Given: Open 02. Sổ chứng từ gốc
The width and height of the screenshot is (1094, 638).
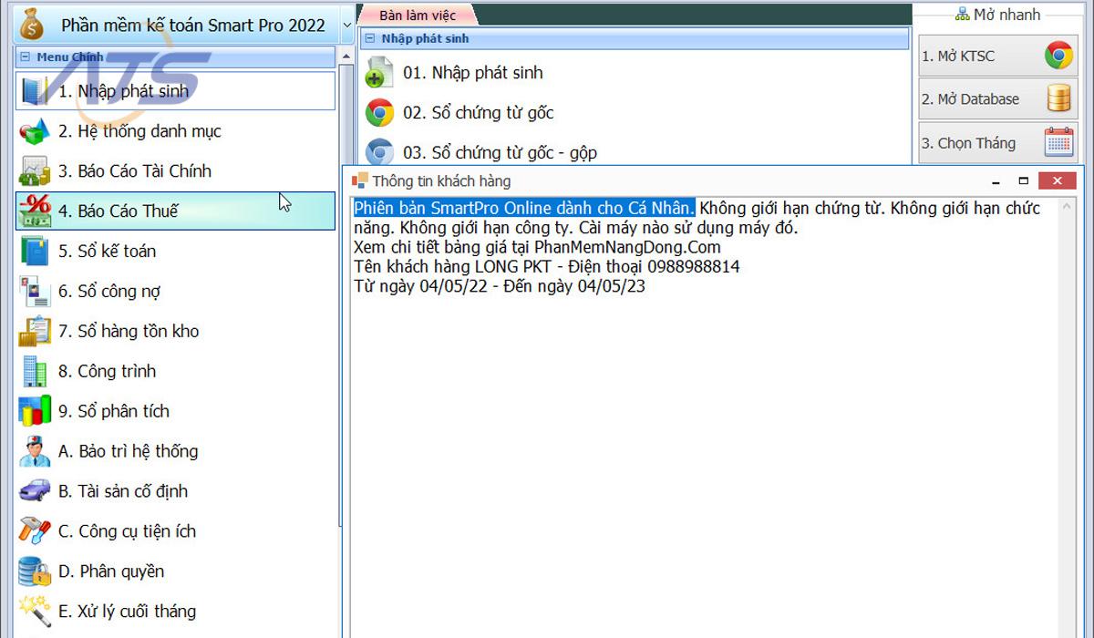Looking at the screenshot, I should pyautogui.click(x=478, y=113).
